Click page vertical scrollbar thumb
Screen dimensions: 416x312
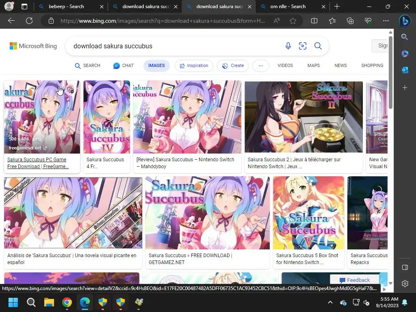pos(390,72)
